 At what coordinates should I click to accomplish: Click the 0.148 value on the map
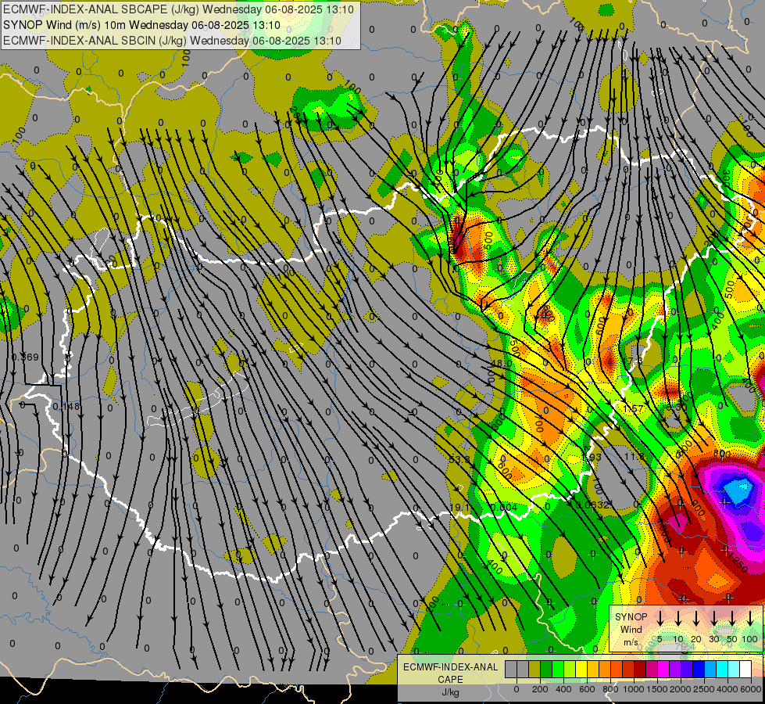(66, 407)
